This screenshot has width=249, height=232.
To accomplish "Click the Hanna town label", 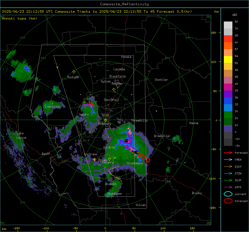I will coord(193,123).
